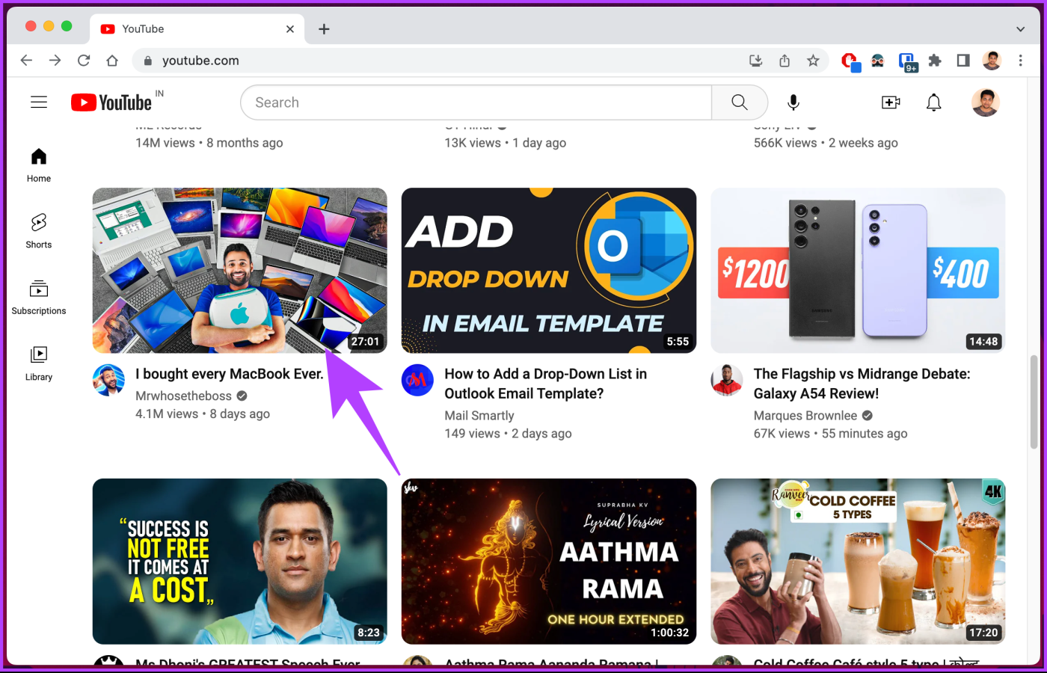Click '67K views • 55 minutes ago' text

point(830,434)
